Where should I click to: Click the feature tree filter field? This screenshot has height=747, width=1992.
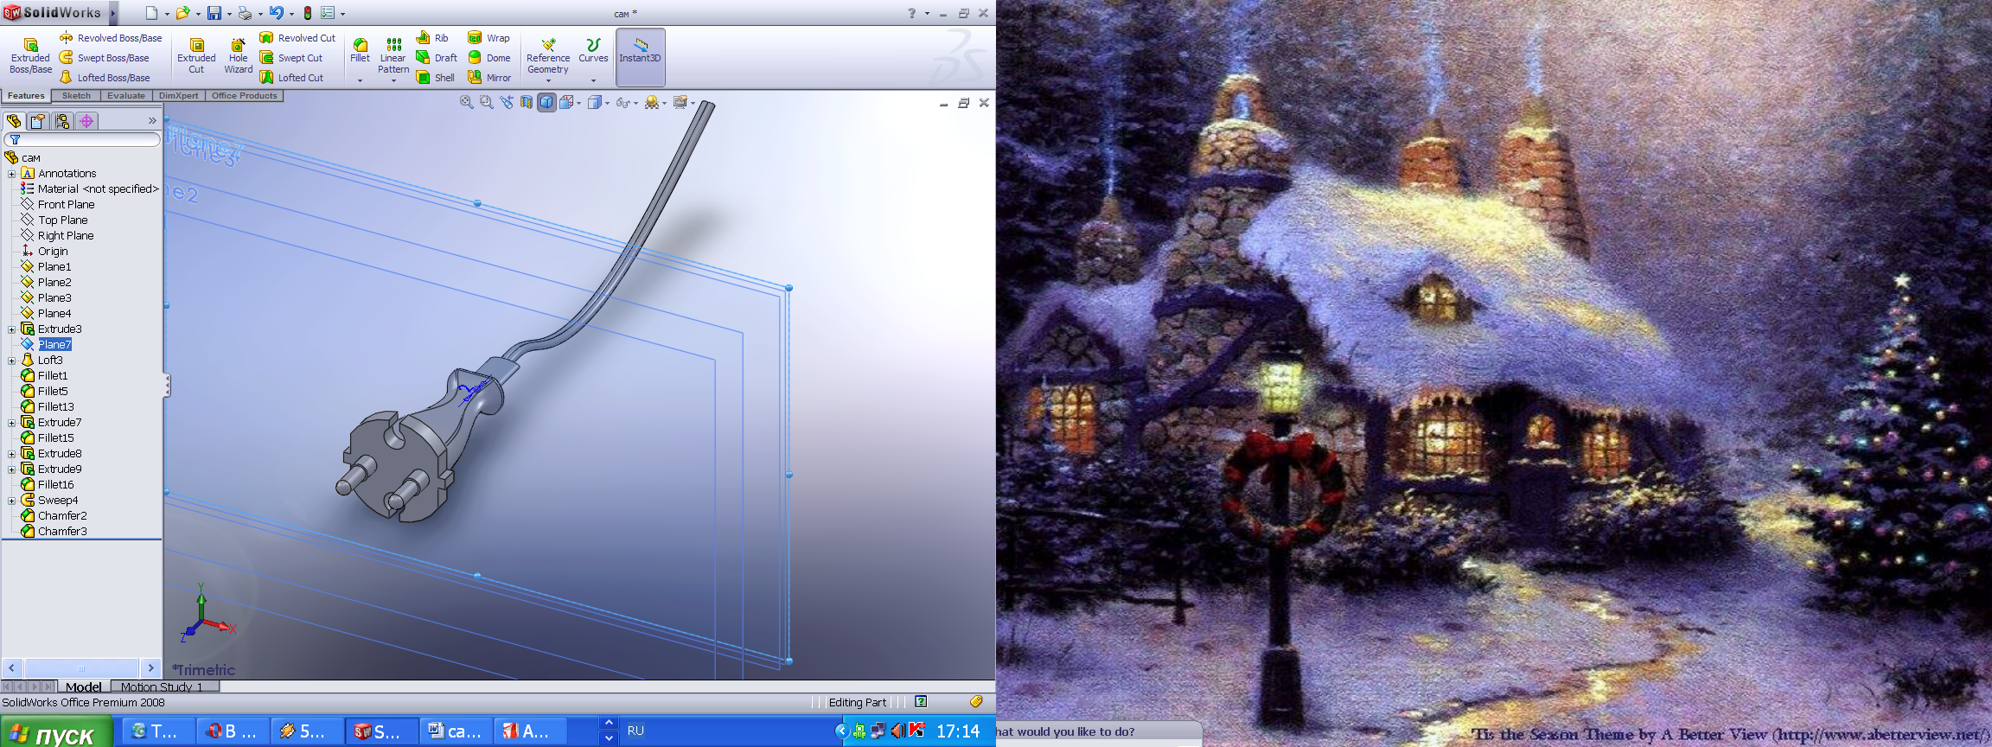[x=83, y=140]
